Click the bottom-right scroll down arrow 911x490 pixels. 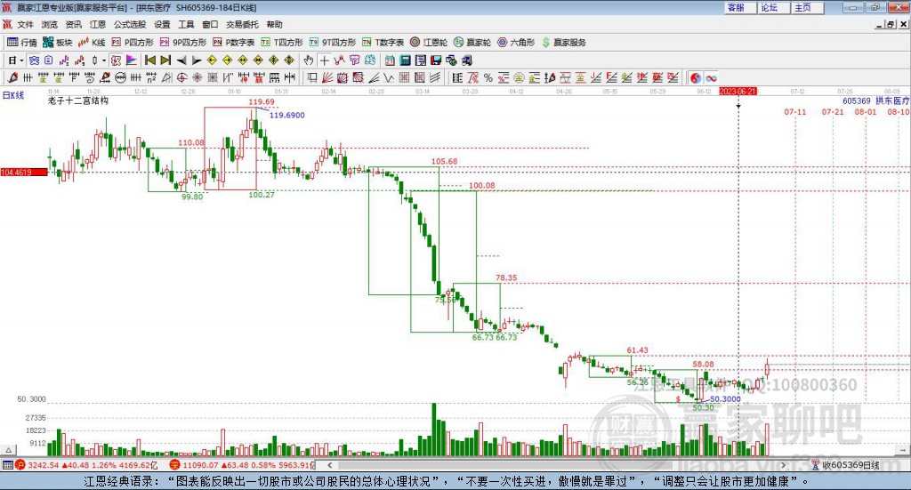pos(902,450)
